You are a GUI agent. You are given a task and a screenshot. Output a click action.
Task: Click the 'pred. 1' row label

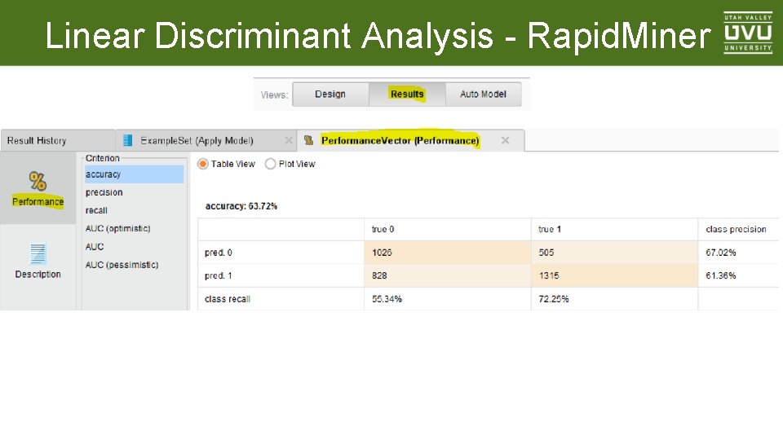click(x=281, y=276)
